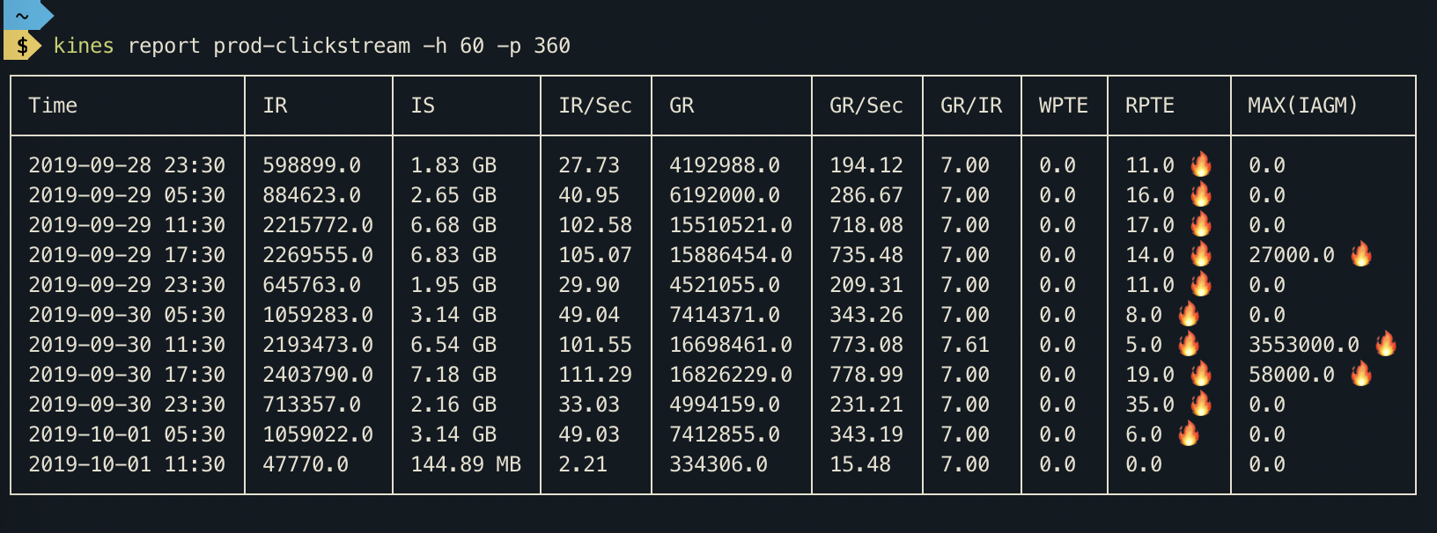Click the kines command word
Screen dimensions: 1437x533
point(84,46)
